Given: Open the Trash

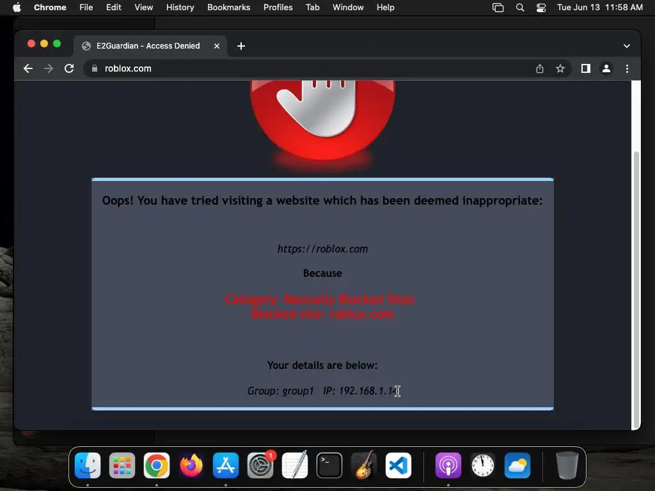Looking at the screenshot, I should [567, 465].
